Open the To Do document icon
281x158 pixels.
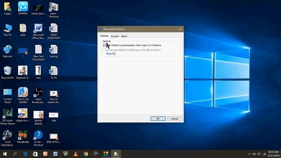coord(54,72)
